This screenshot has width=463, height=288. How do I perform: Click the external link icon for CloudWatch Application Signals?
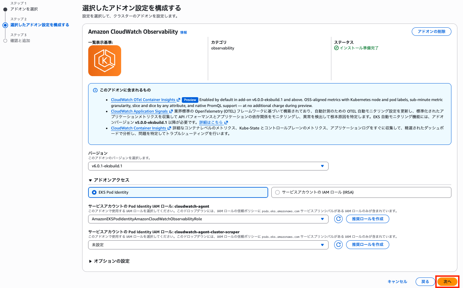point(171,111)
